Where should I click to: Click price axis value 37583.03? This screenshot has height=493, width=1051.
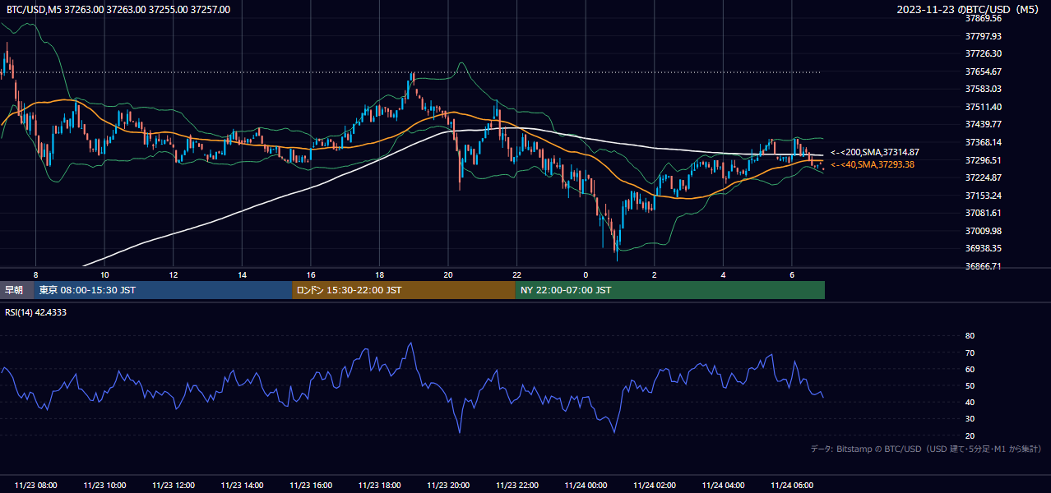coord(984,89)
